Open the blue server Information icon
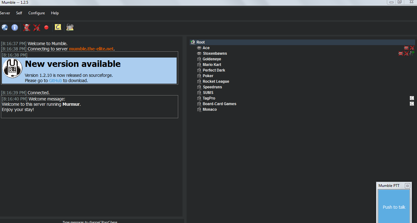The height and width of the screenshot is (223, 417). click(15, 27)
